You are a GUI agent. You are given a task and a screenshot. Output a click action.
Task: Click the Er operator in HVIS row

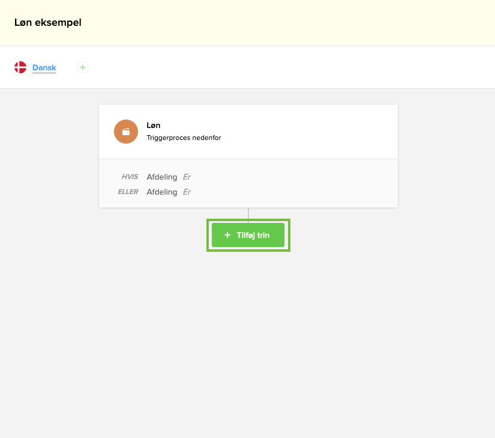click(x=187, y=177)
